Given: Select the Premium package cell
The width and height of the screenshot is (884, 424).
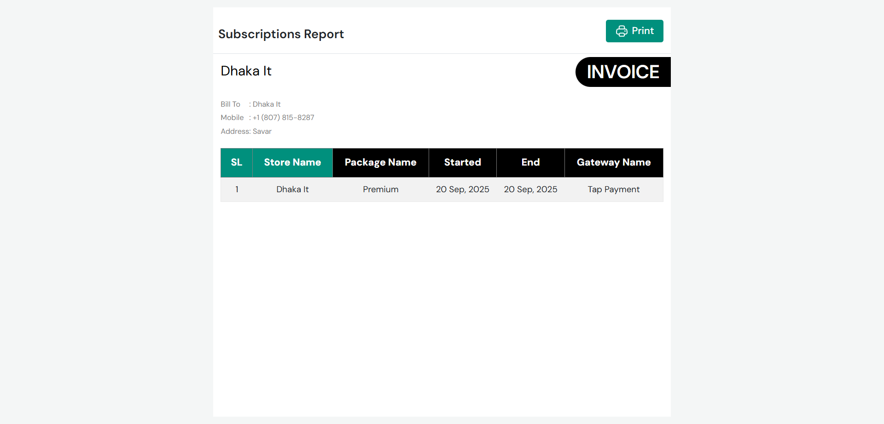Looking at the screenshot, I should point(380,189).
